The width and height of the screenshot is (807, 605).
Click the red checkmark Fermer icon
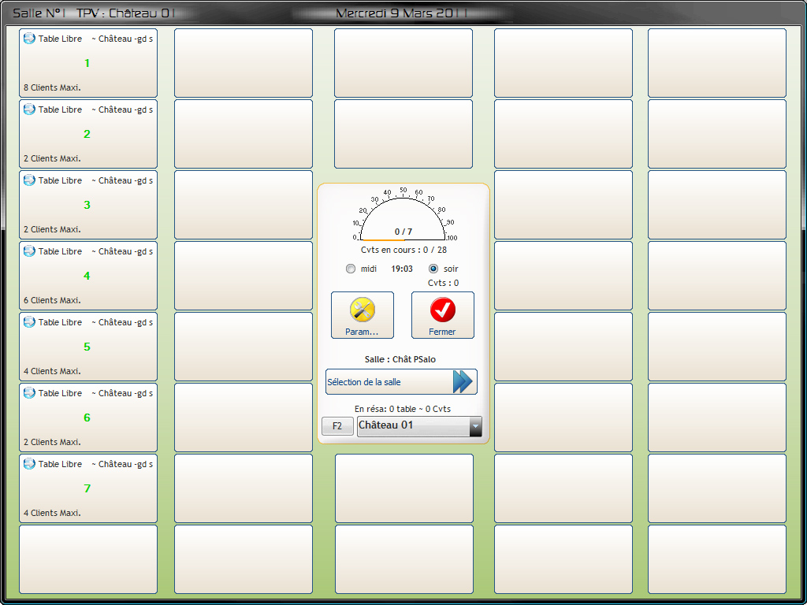click(443, 310)
